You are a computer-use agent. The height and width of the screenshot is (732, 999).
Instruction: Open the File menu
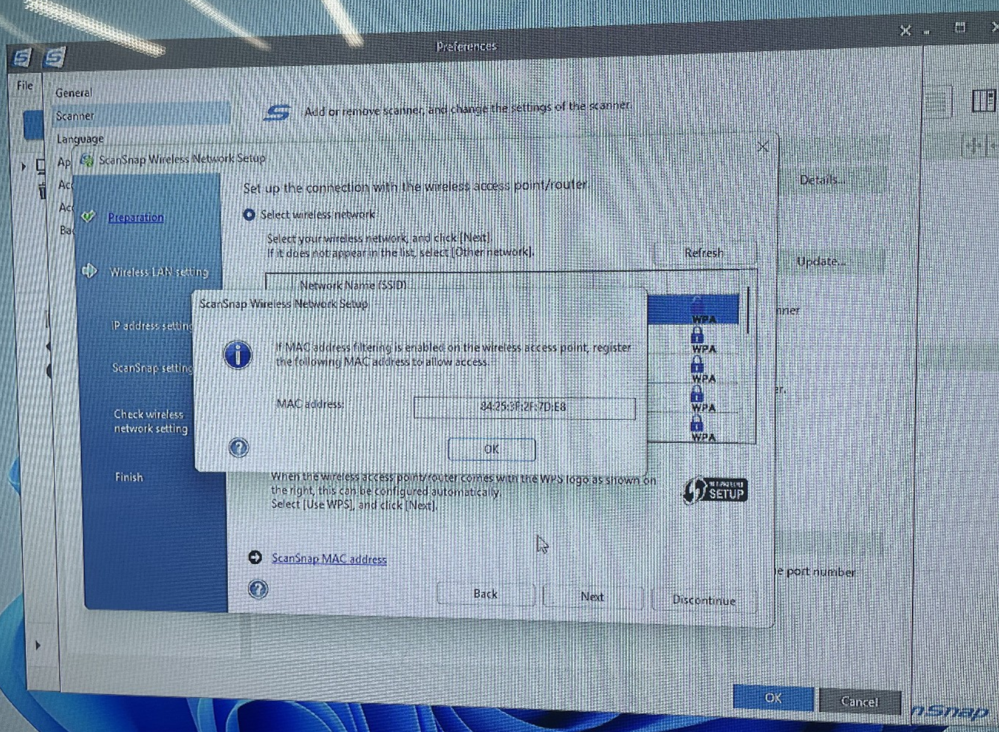25,85
